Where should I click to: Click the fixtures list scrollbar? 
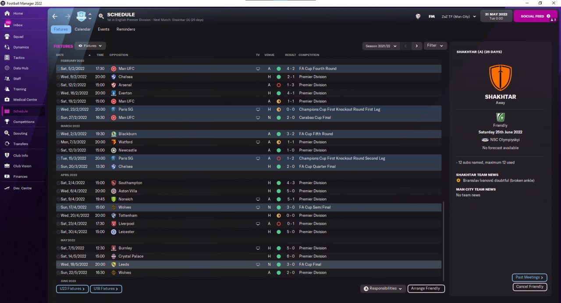[x=443, y=240]
